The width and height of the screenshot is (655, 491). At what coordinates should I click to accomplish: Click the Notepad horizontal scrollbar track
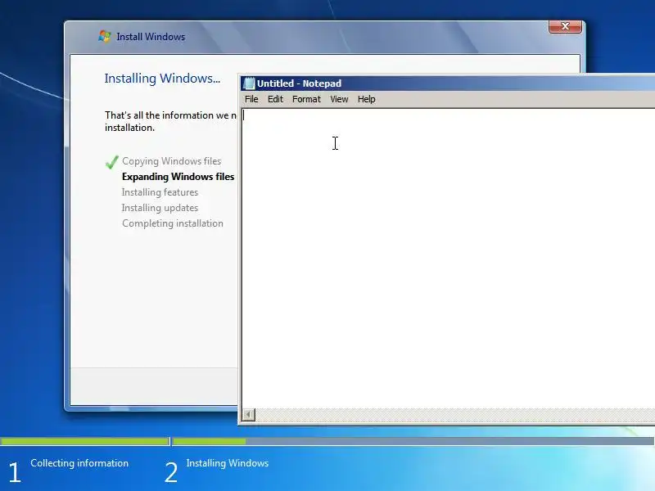point(455,414)
